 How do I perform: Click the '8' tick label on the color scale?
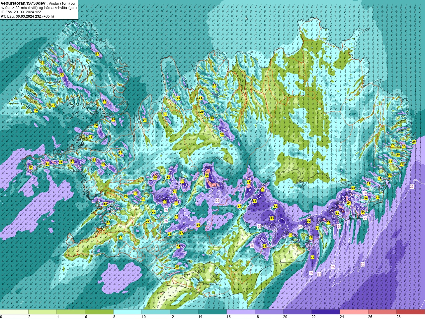[114, 317]
